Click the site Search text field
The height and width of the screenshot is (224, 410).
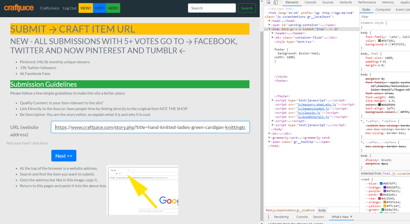click(x=212, y=8)
